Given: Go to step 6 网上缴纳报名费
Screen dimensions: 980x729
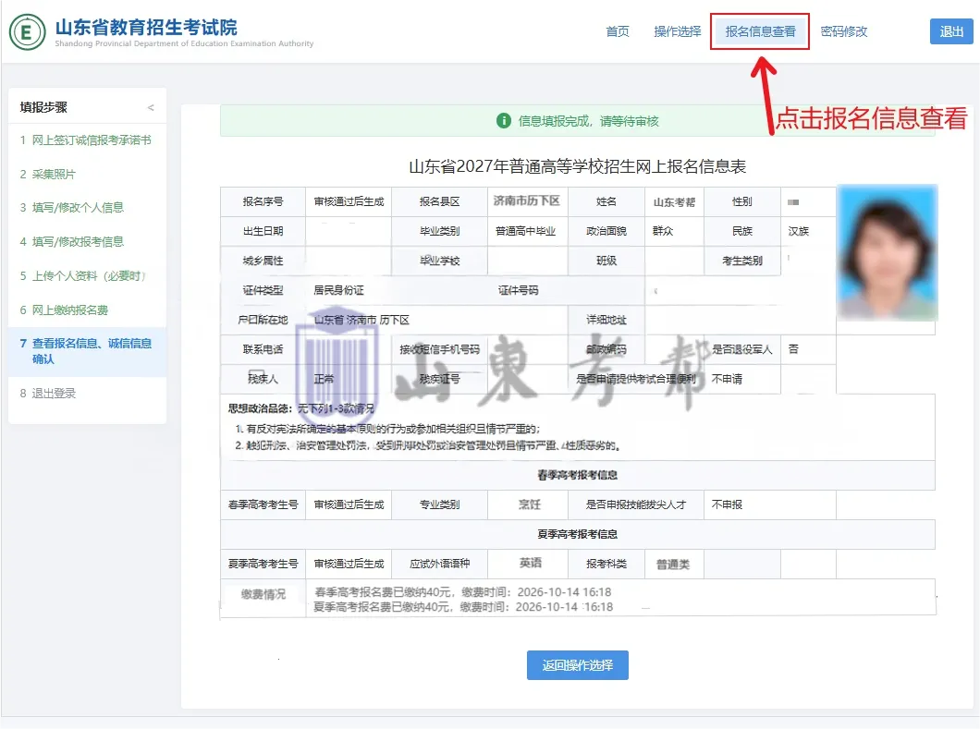Looking at the screenshot, I should 64,310.
